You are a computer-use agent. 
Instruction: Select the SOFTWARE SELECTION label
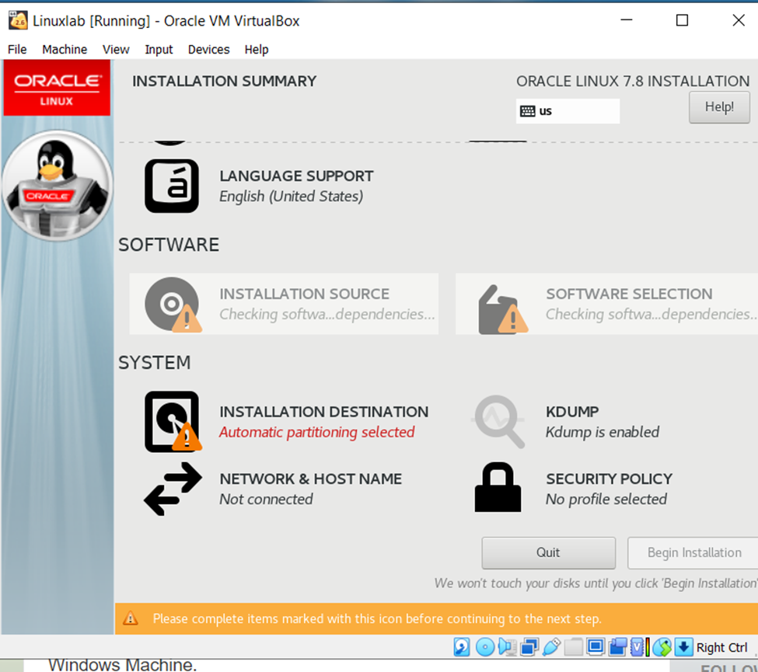pyautogui.click(x=629, y=294)
